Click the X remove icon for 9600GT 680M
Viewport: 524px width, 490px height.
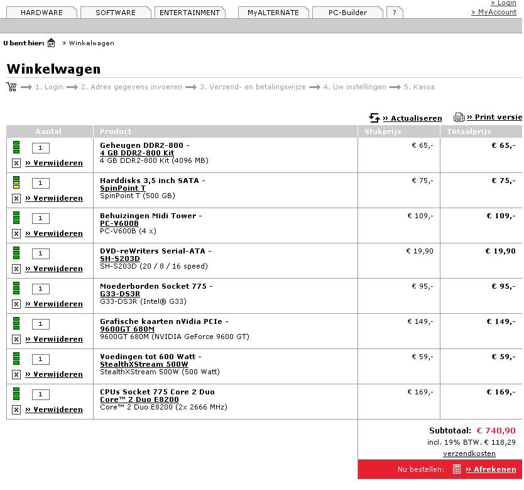16,339
